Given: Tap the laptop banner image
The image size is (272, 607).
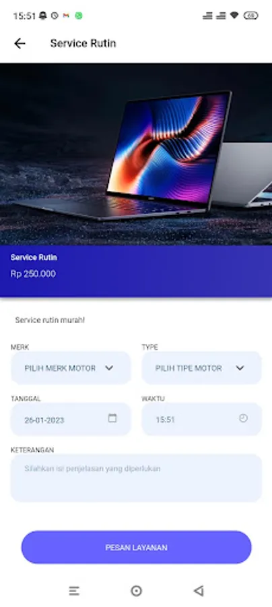Looking at the screenshot, I should point(136,154).
